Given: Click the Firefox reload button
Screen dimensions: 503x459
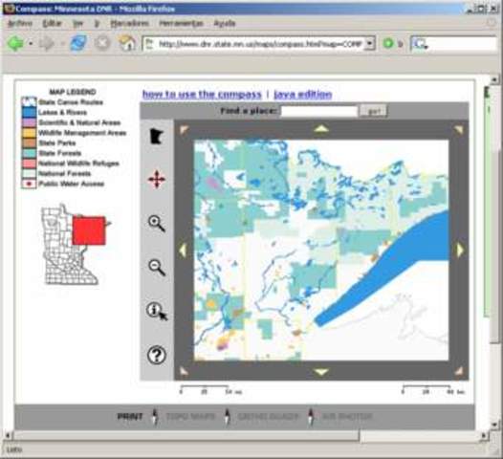Looking at the screenshot, I should [78, 43].
